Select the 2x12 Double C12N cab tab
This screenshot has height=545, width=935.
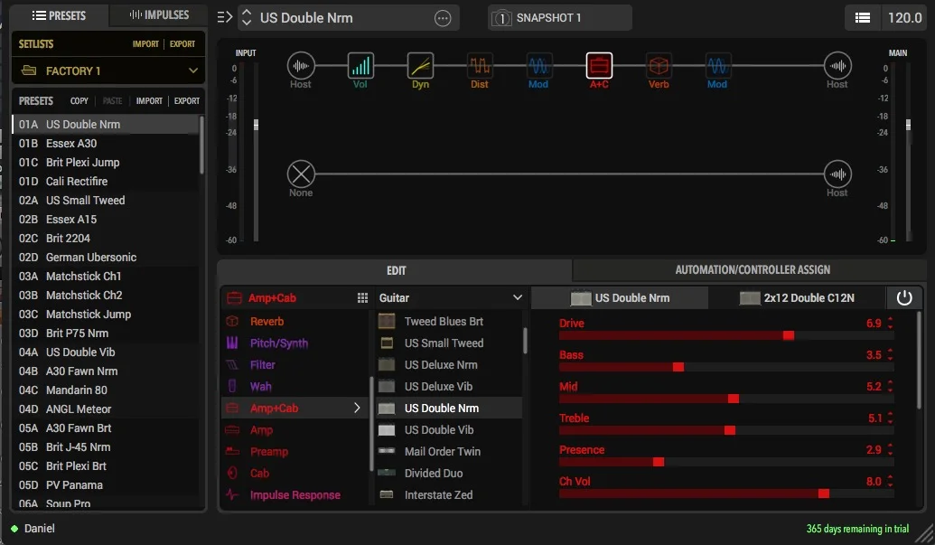click(x=798, y=297)
